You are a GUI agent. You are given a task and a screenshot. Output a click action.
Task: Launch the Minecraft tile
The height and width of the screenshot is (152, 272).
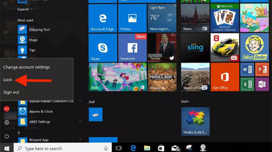tap(162, 77)
